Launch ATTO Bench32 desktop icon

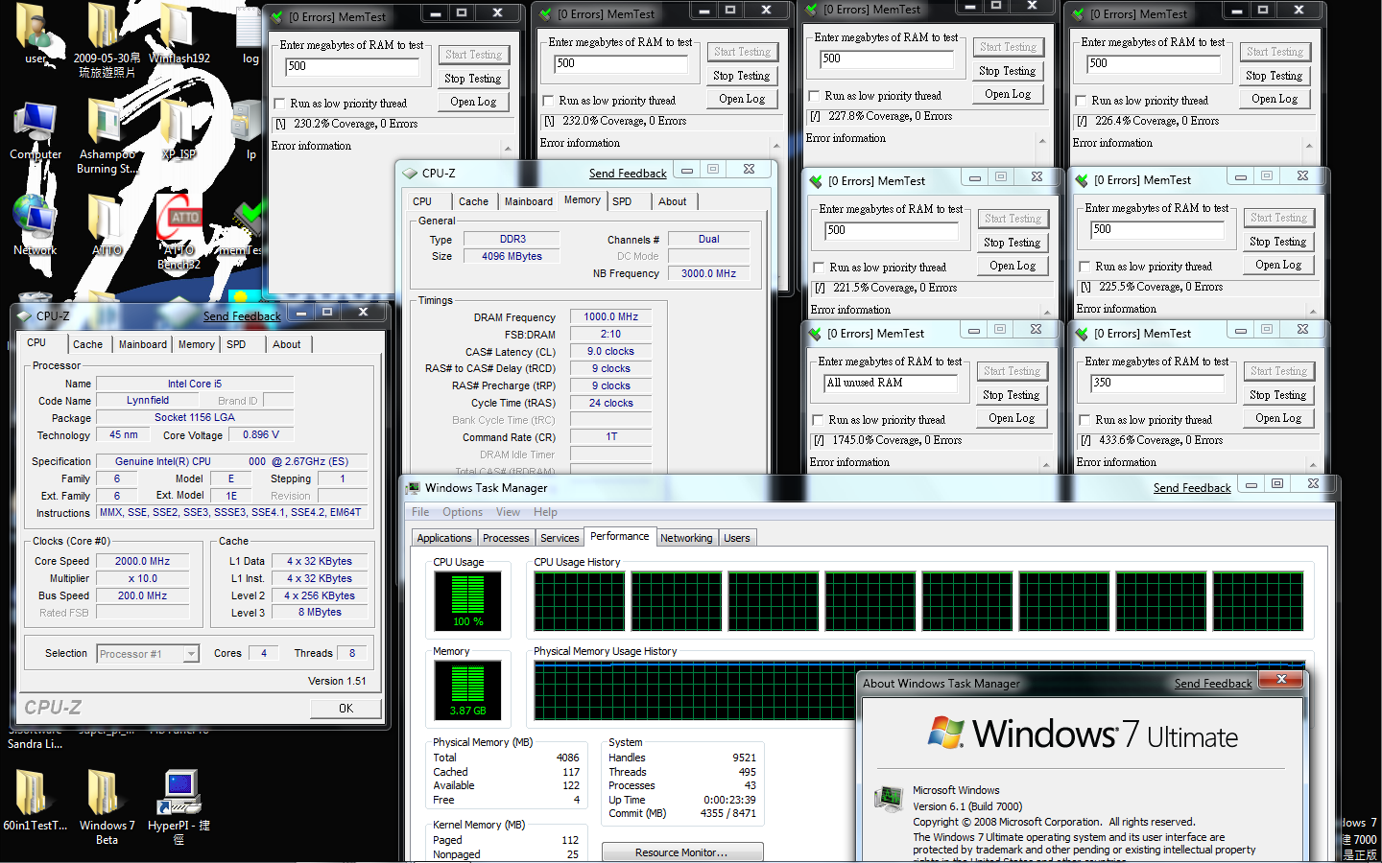coord(179,232)
